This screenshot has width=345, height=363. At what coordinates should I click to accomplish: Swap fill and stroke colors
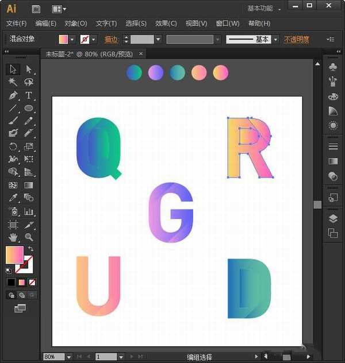click(30, 249)
